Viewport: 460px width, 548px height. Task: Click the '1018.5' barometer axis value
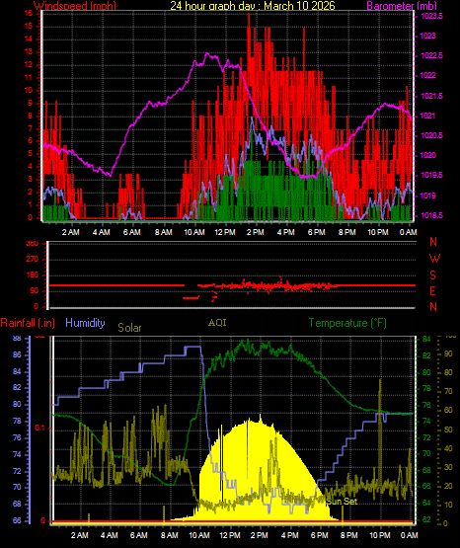coord(432,215)
